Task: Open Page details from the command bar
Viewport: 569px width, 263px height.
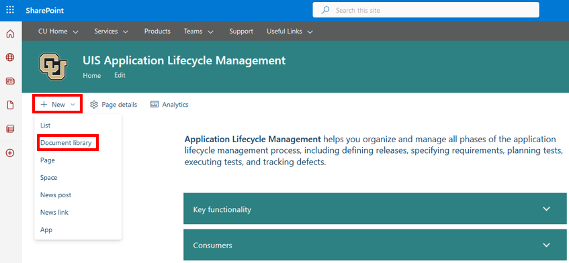Action: coord(114,105)
